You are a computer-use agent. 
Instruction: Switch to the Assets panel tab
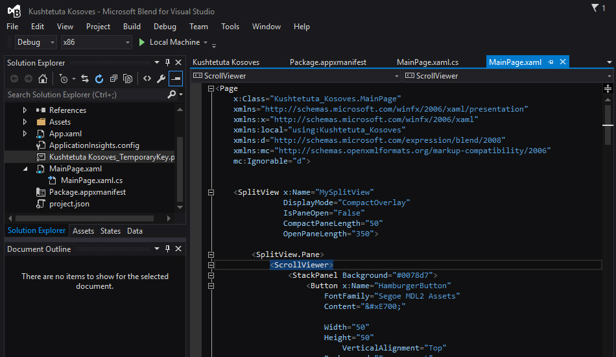83,231
